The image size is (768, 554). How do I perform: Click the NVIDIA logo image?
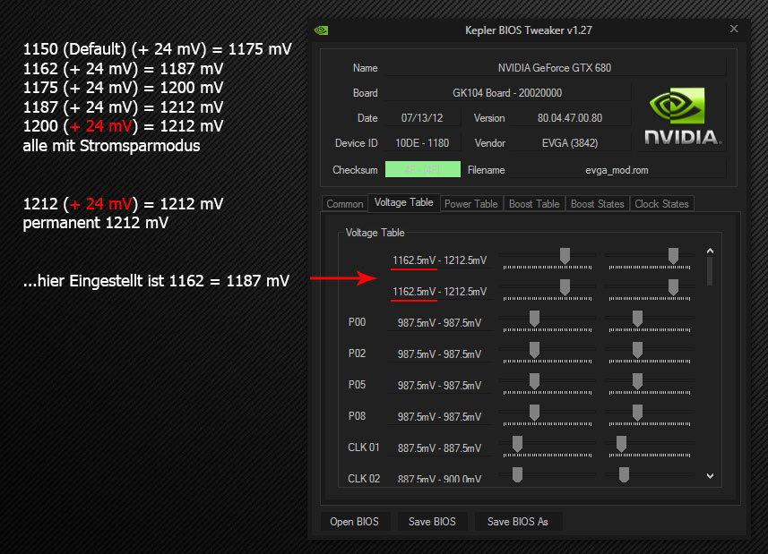tap(681, 116)
